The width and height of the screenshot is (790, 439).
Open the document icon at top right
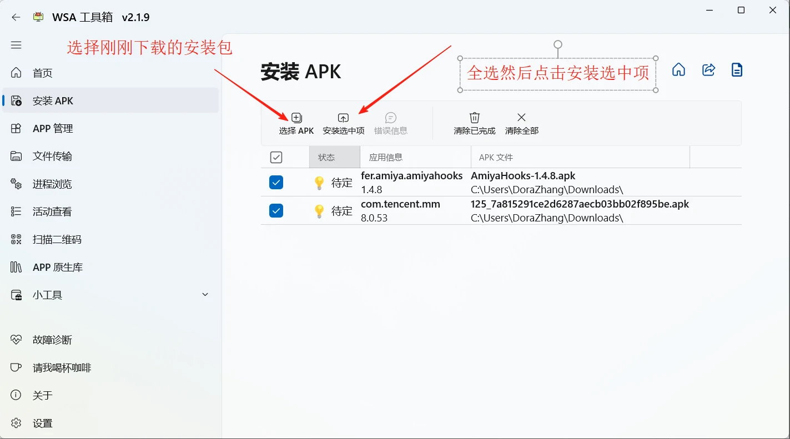click(737, 70)
